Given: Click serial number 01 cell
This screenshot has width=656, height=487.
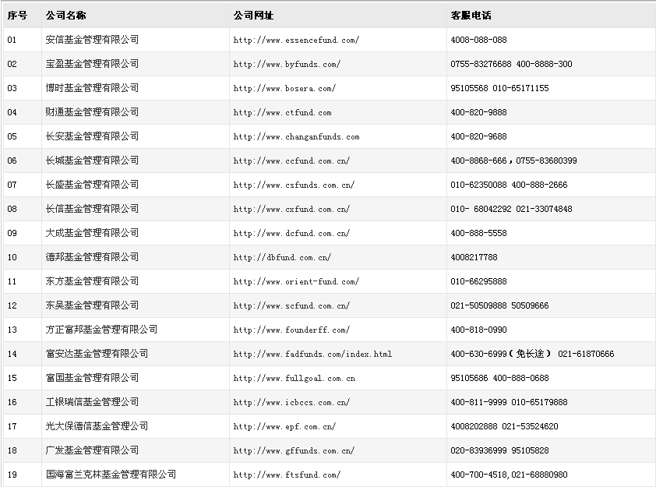Looking at the screenshot, I should coord(12,41).
